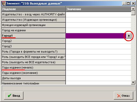This screenshot has height=102, width=137.
Task: Click the value field for Даты выхода
Action: tap(98, 78)
